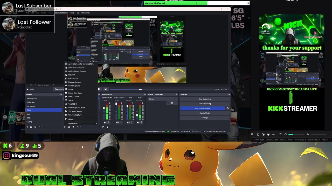Configure virtual camera gear icon

coord(227,108)
